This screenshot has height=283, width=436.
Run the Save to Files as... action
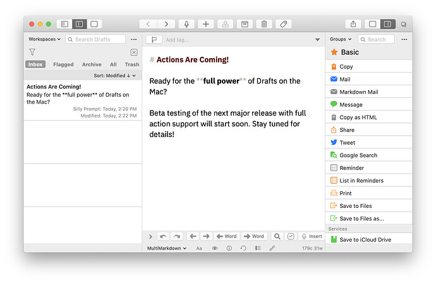point(369,219)
